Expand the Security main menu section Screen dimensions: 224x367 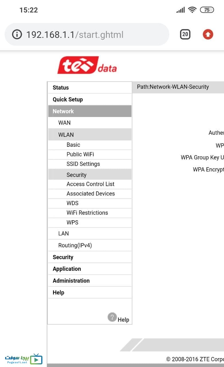point(90,257)
